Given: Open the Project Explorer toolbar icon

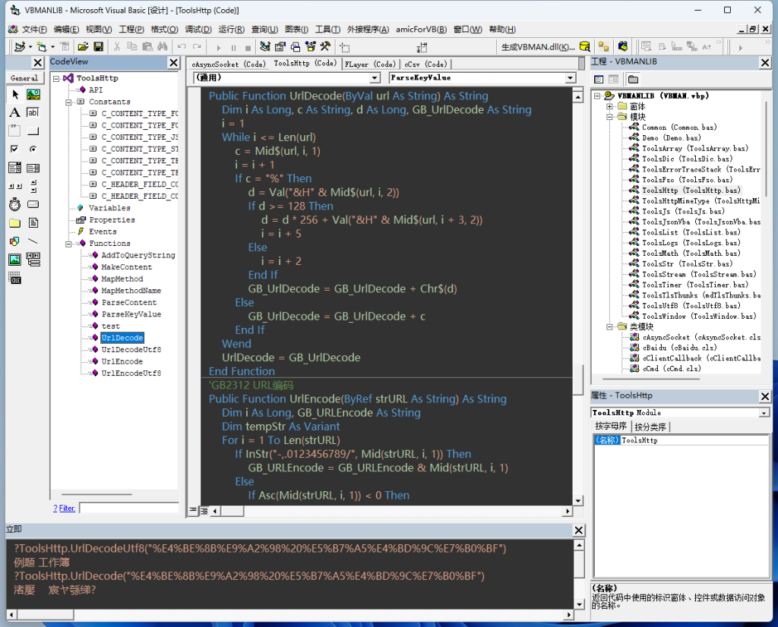Looking at the screenshot, I should [x=265, y=46].
